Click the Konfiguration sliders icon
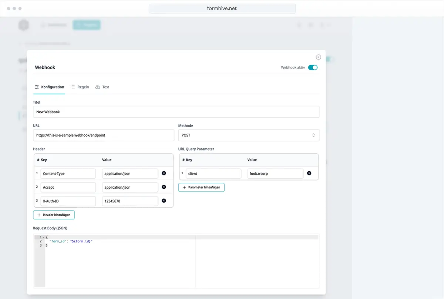Image resolution: width=444 pixels, height=299 pixels. coord(37,87)
